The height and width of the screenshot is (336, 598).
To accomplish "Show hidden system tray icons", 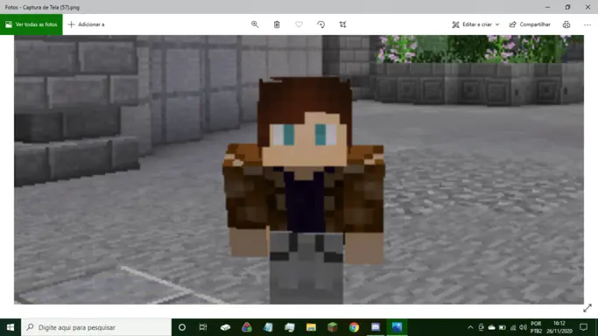I will tap(470, 327).
